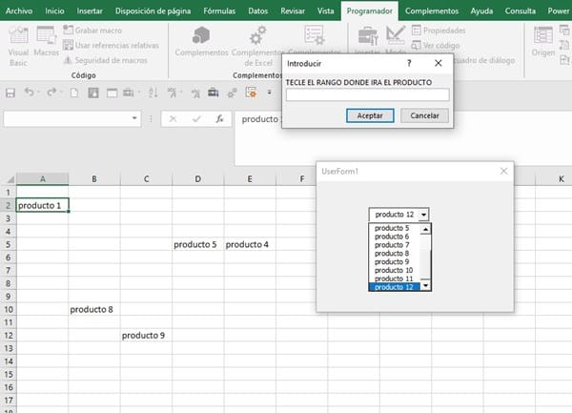Click the fx insert function icon
Image resolution: width=572 pixels, height=413 pixels.
[219, 119]
